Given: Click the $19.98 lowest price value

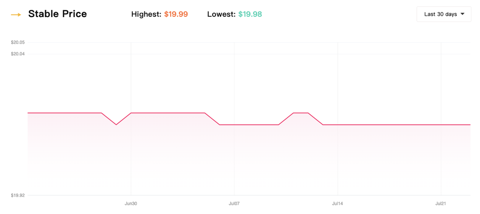Looking at the screenshot, I should pyautogui.click(x=250, y=14).
